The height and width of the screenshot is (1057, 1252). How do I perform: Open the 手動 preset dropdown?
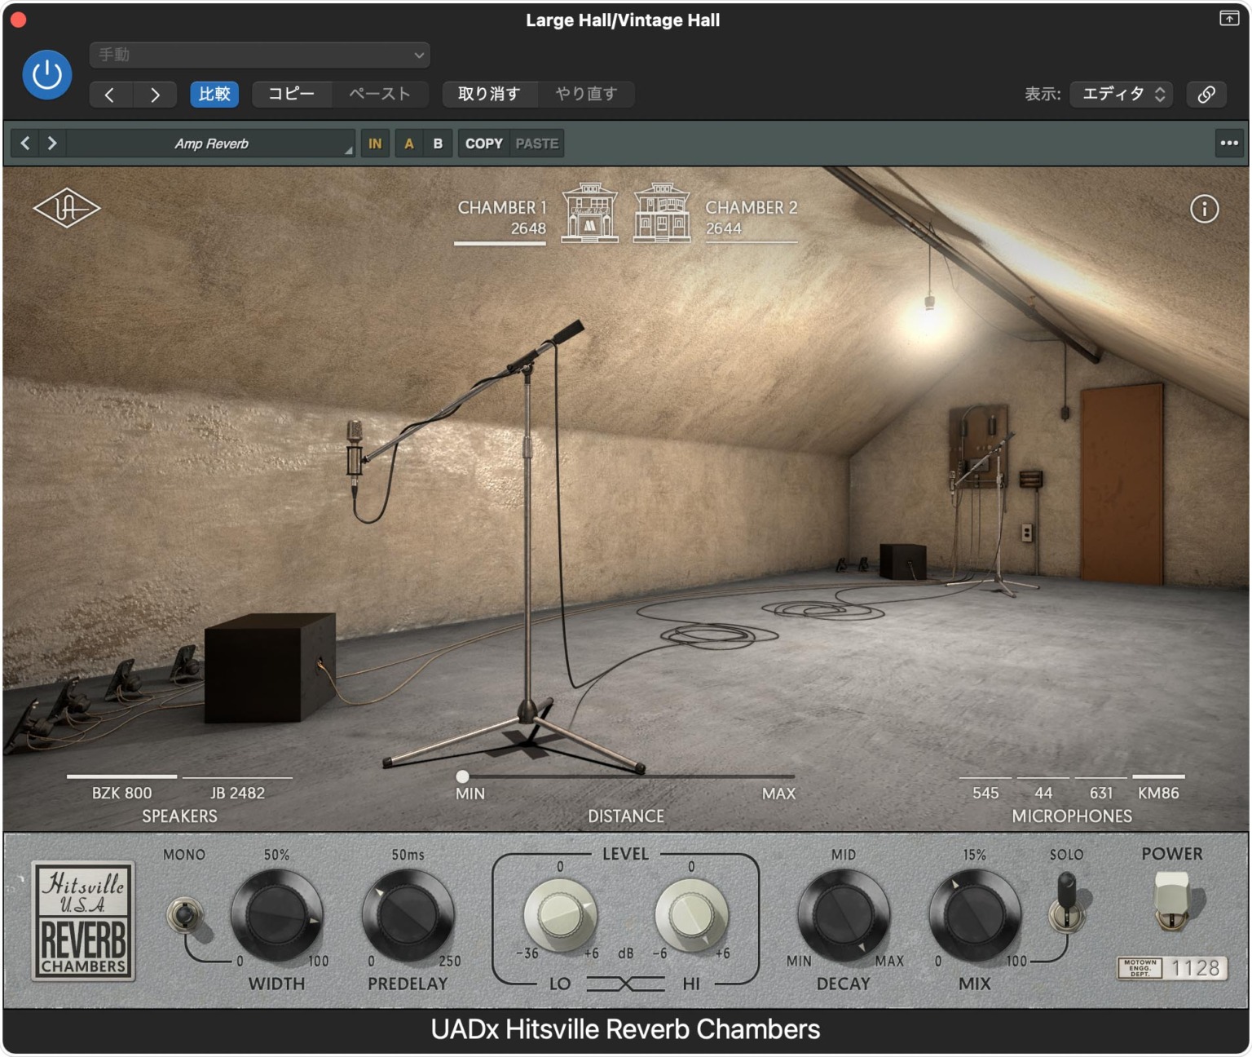click(x=259, y=55)
